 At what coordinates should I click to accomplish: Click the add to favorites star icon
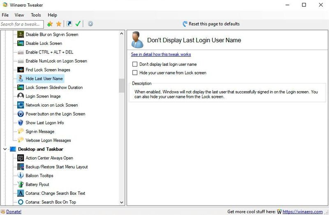50,24
